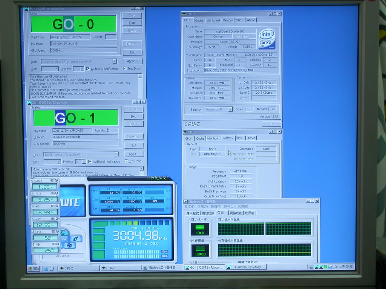This screenshot has width=386, height=289.
Task: Click Exit in GO - 0 window
Action: point(132,52)
